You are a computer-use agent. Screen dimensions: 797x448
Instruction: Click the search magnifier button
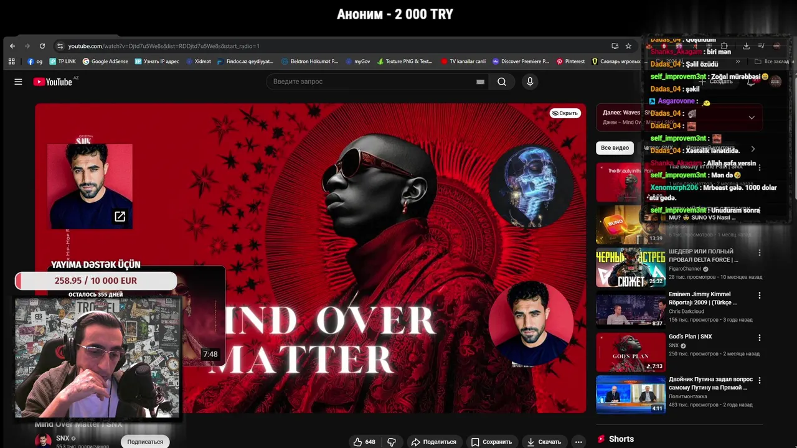(x=502, y=82)
